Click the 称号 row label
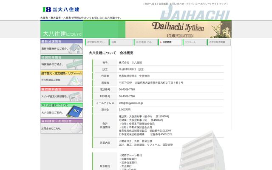The height and width of the screenshot is (170, 272). pyautogui.click(x=105, y=62)
